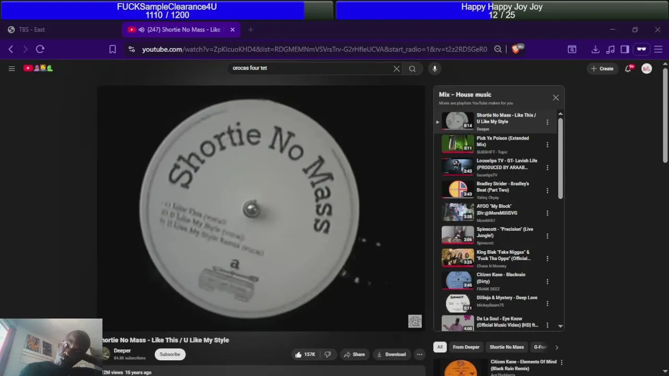Open the YouTube account avatar menu
669x376 pixels.
pos(647,68)
